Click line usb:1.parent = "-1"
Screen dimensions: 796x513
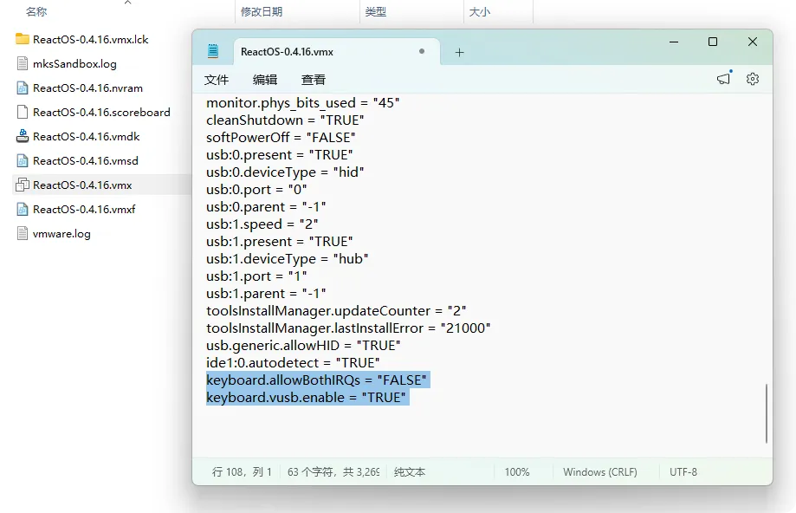[266, 294]
